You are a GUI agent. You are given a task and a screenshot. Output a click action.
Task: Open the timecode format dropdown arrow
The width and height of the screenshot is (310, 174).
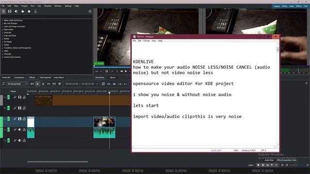pyautogui.click(x=97, y=84)
